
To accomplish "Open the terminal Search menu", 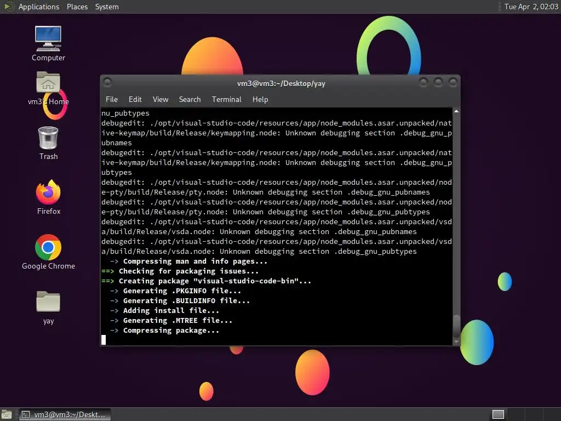I will tap(190, 100).
